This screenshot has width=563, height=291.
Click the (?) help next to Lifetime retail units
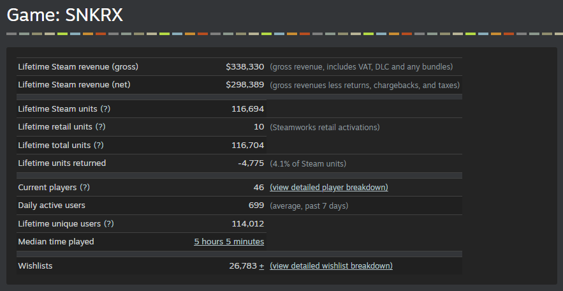coord(101,127)
